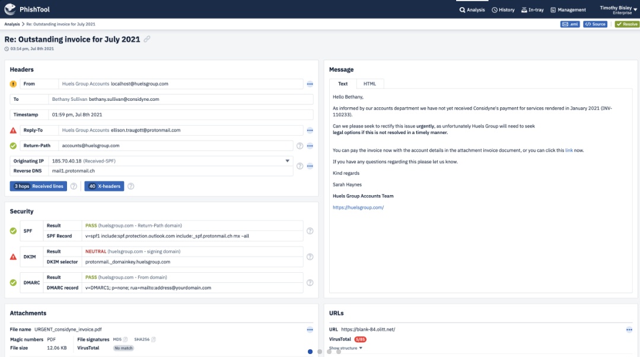Open help icon for Originating IP
Screen dimensions: 640x357
[x=300, y=166]
